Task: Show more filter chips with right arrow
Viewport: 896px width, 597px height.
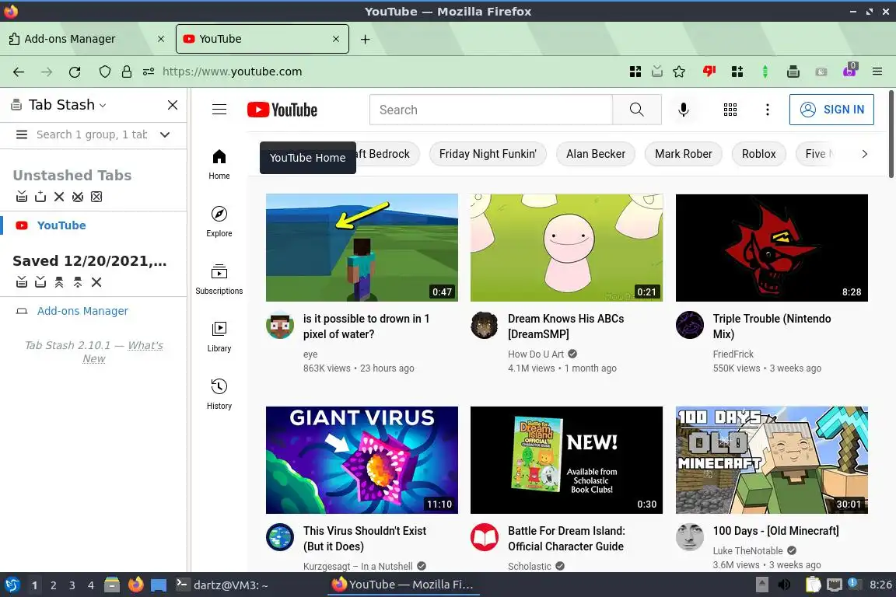Action: [x=865, y=154]
